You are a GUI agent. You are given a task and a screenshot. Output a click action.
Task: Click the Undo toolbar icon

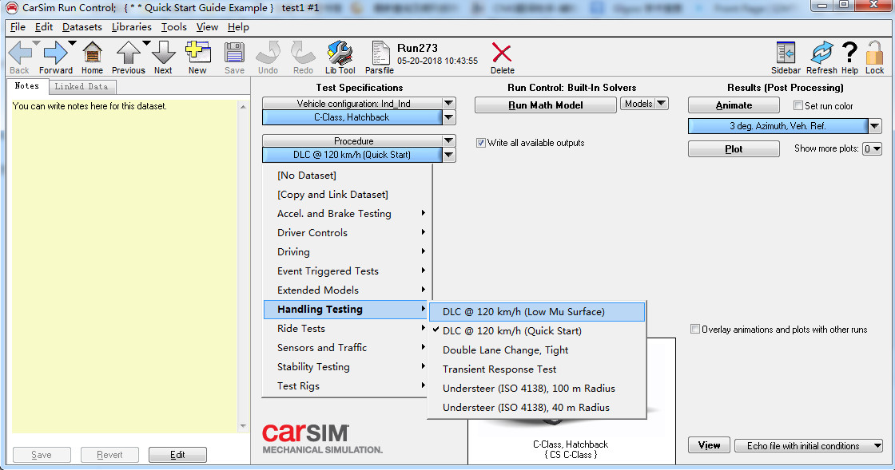(x=268, y=53)
